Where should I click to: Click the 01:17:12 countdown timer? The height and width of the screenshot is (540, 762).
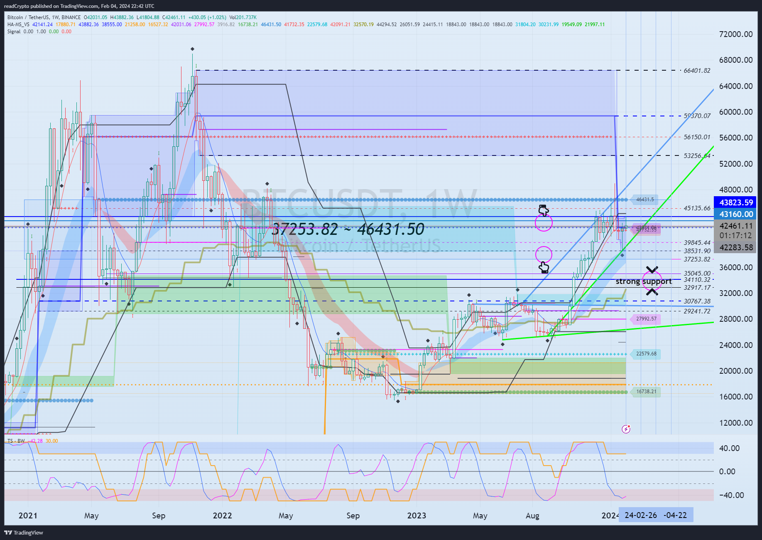(736, 235)
